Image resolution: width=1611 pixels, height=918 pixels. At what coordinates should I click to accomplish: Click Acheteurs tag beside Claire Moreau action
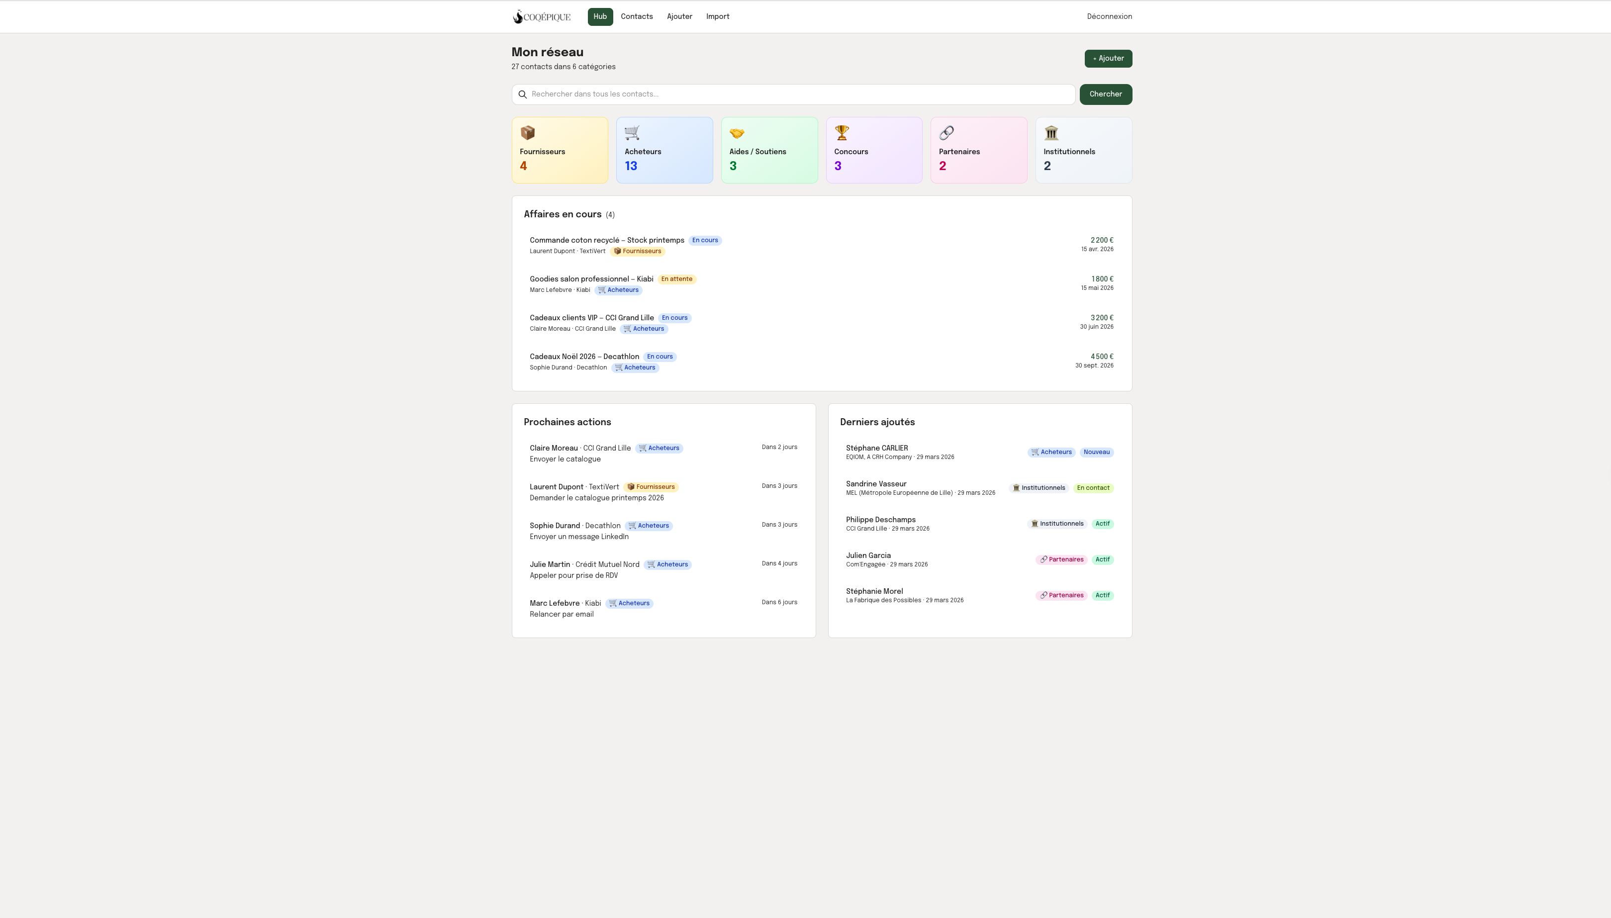click(659, 448)
